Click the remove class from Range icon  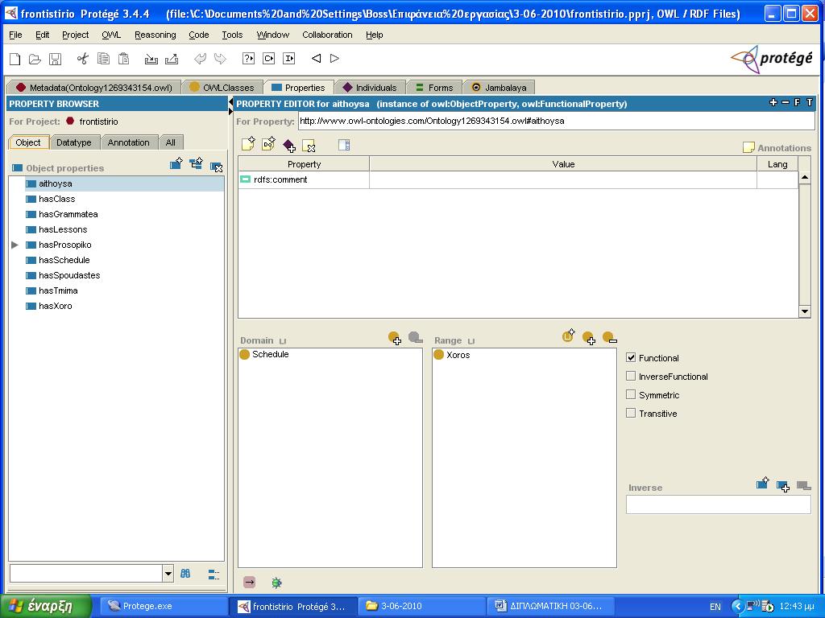(x=609, y=337)
